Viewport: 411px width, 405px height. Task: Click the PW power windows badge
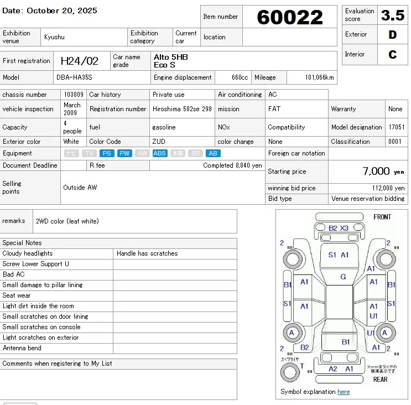[x=124, y=153]
